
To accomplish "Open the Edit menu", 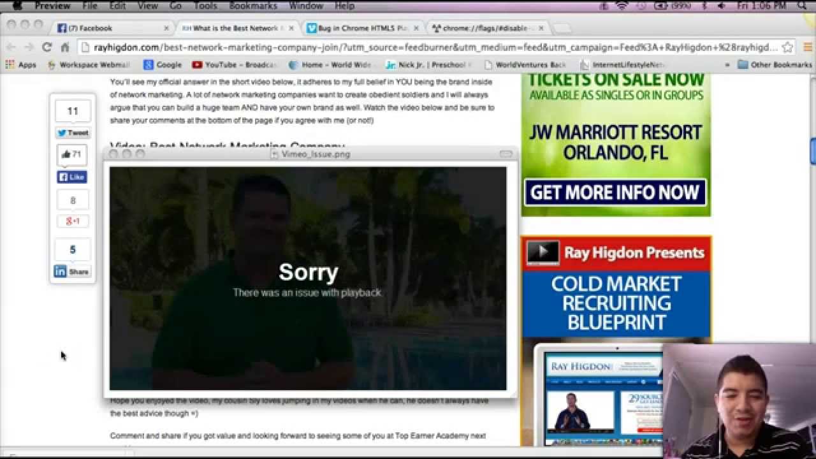I will coord(117,6).
